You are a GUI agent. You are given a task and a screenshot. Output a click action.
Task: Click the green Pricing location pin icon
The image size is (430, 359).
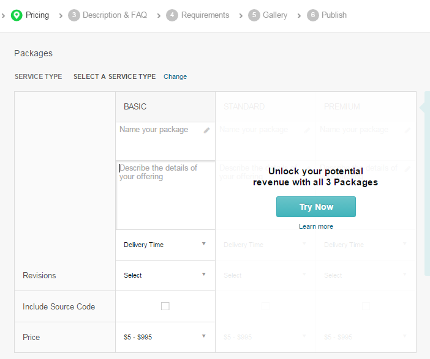point(17,15)
